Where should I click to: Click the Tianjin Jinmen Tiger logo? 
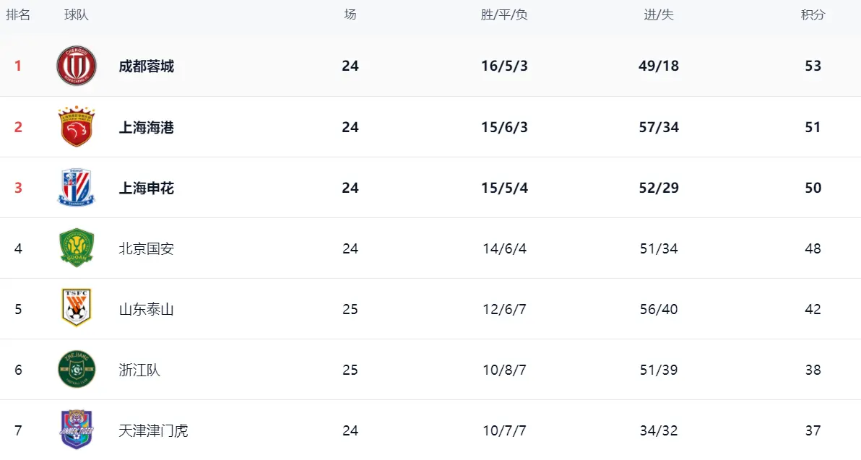tap(77, 430)
